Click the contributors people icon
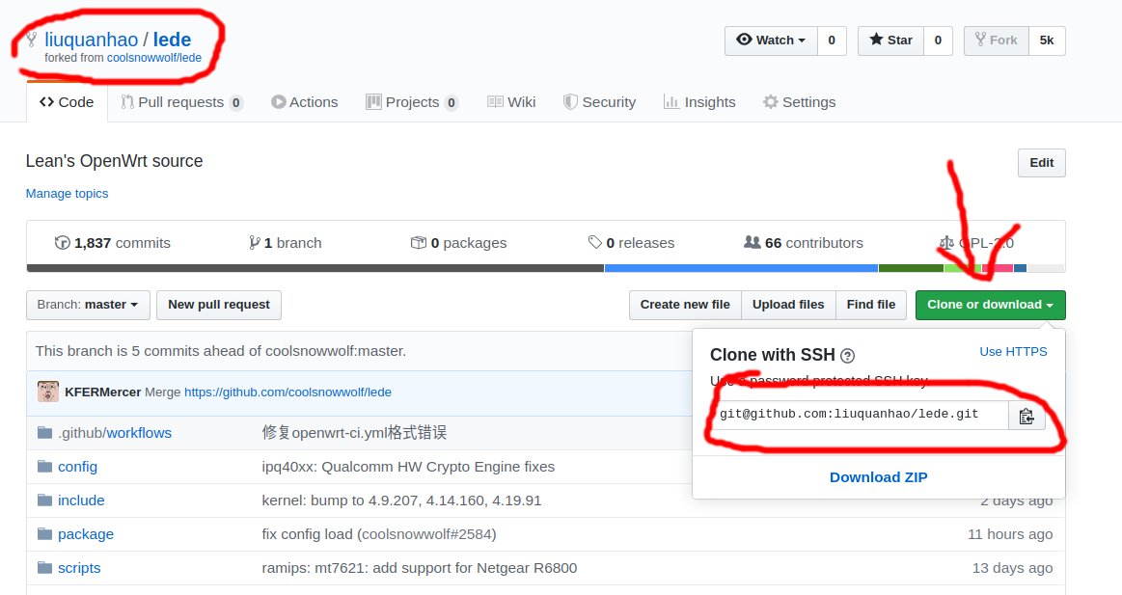Image resolution: width=1122 pixels, height=595 pixels. 753,243
